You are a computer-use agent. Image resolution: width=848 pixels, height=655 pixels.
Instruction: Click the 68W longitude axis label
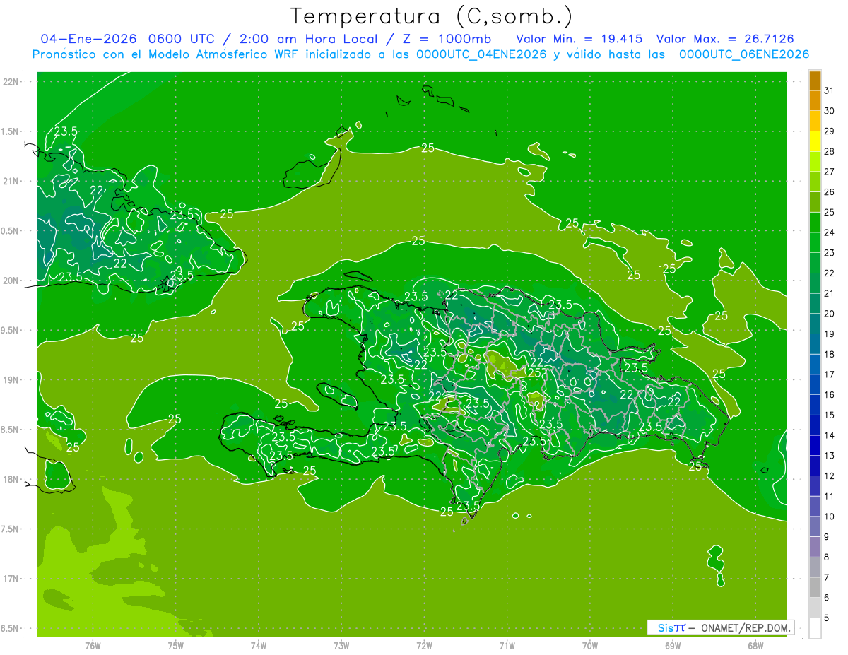point(755,645)
